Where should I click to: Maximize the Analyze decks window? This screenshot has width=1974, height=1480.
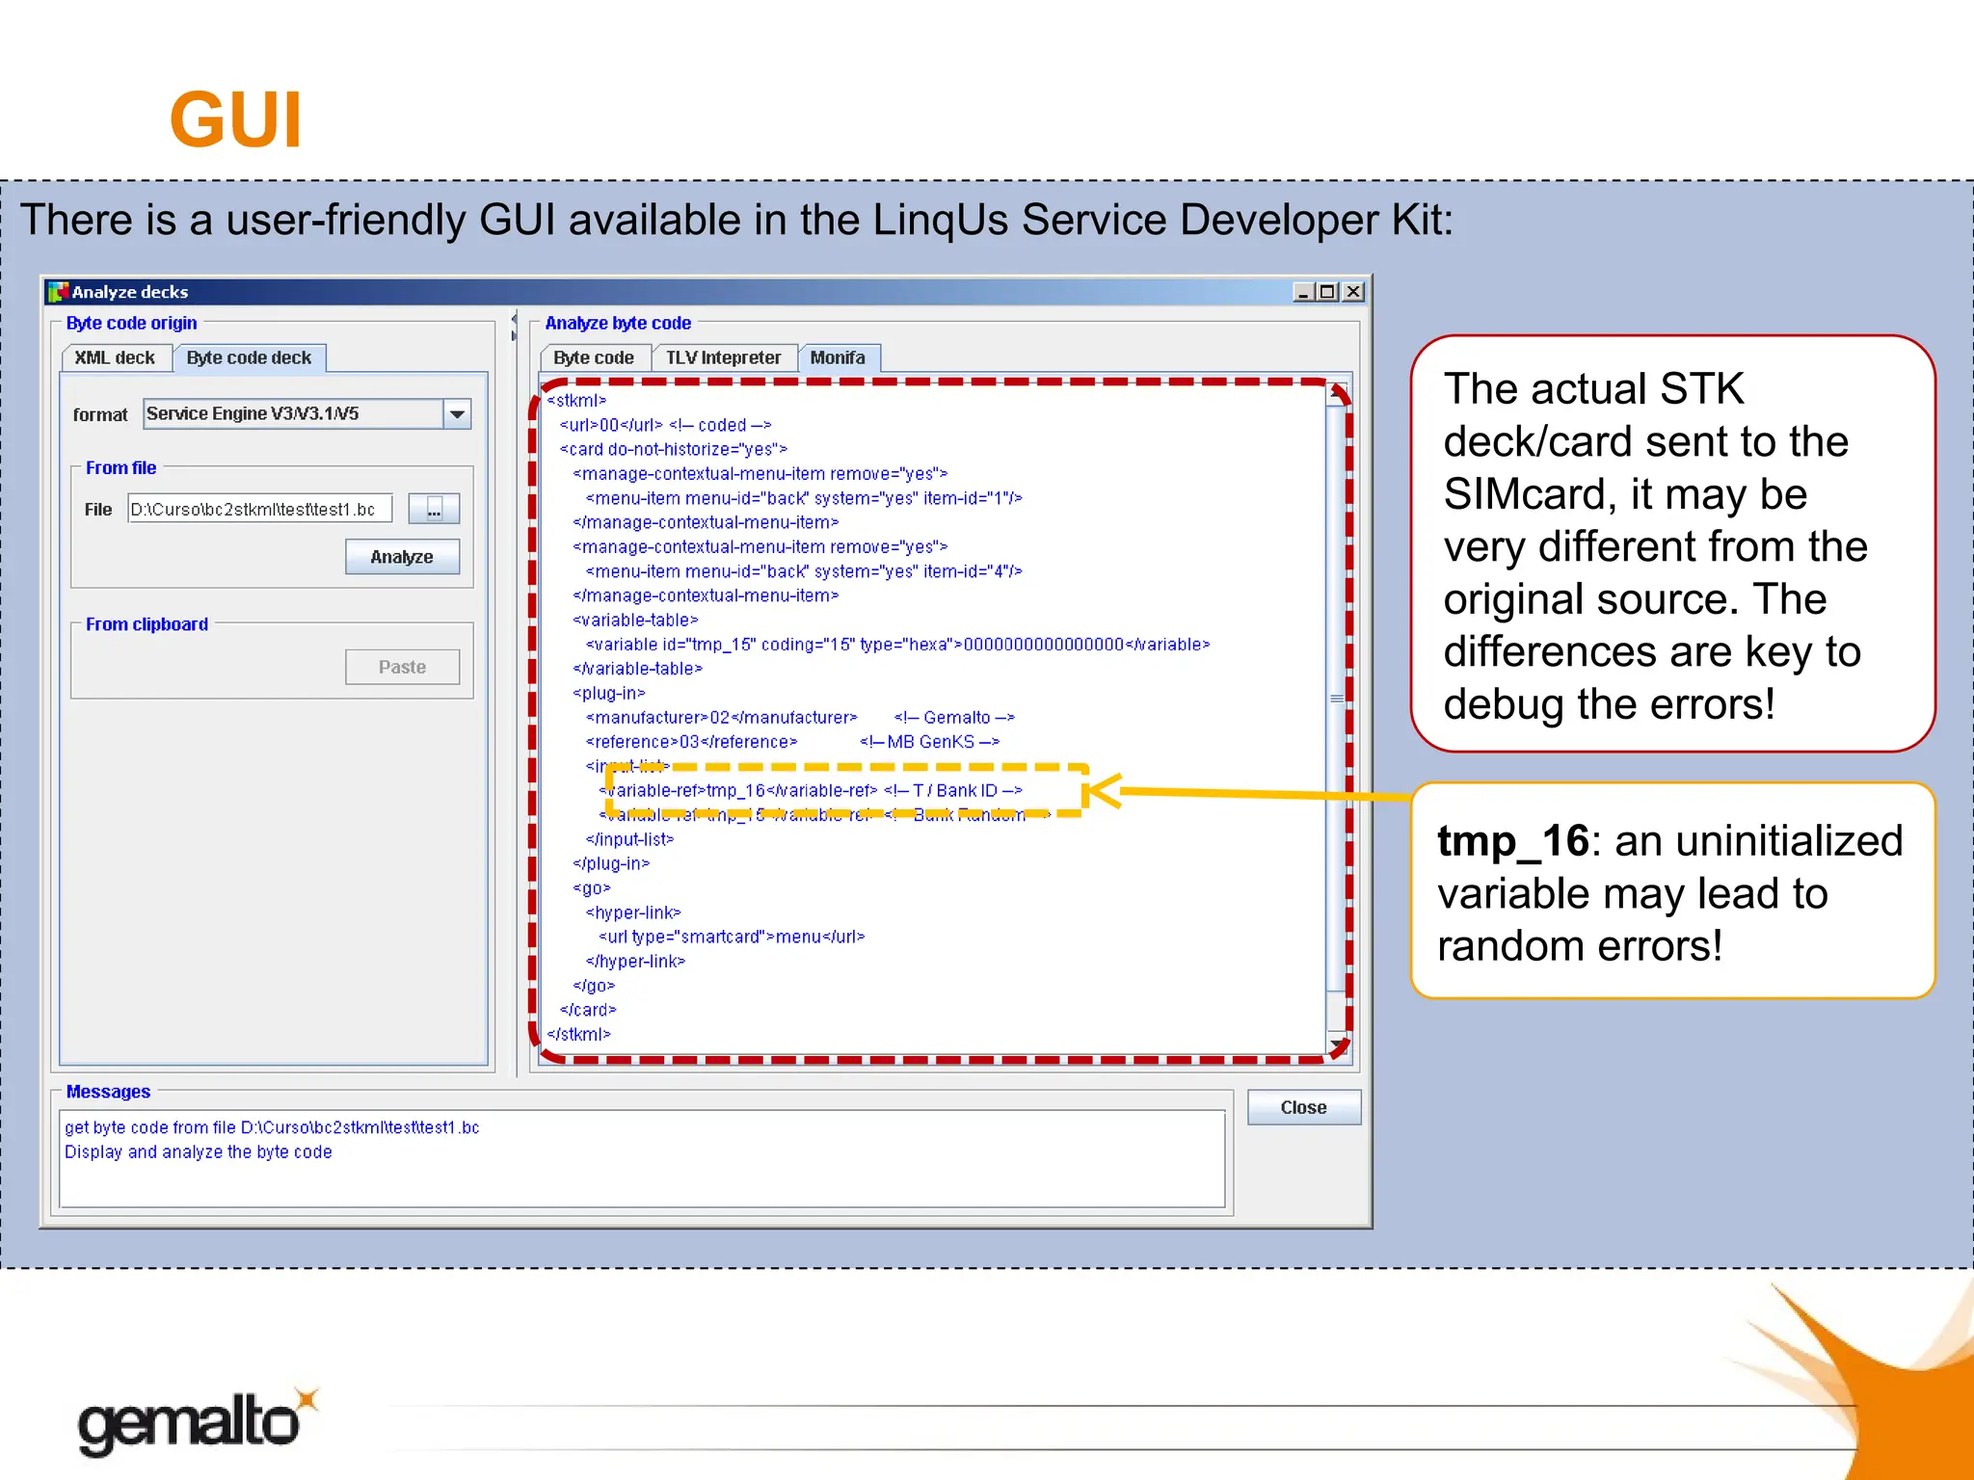coord(1328,292)
